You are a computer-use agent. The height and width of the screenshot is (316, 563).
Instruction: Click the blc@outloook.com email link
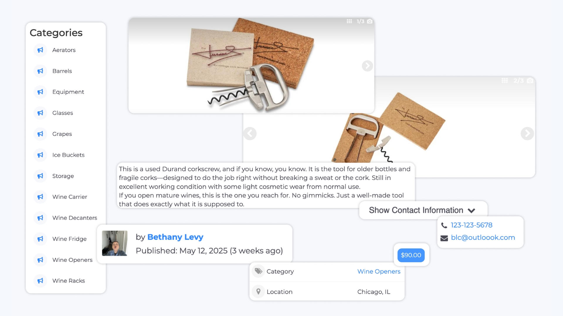pos(483,238)
